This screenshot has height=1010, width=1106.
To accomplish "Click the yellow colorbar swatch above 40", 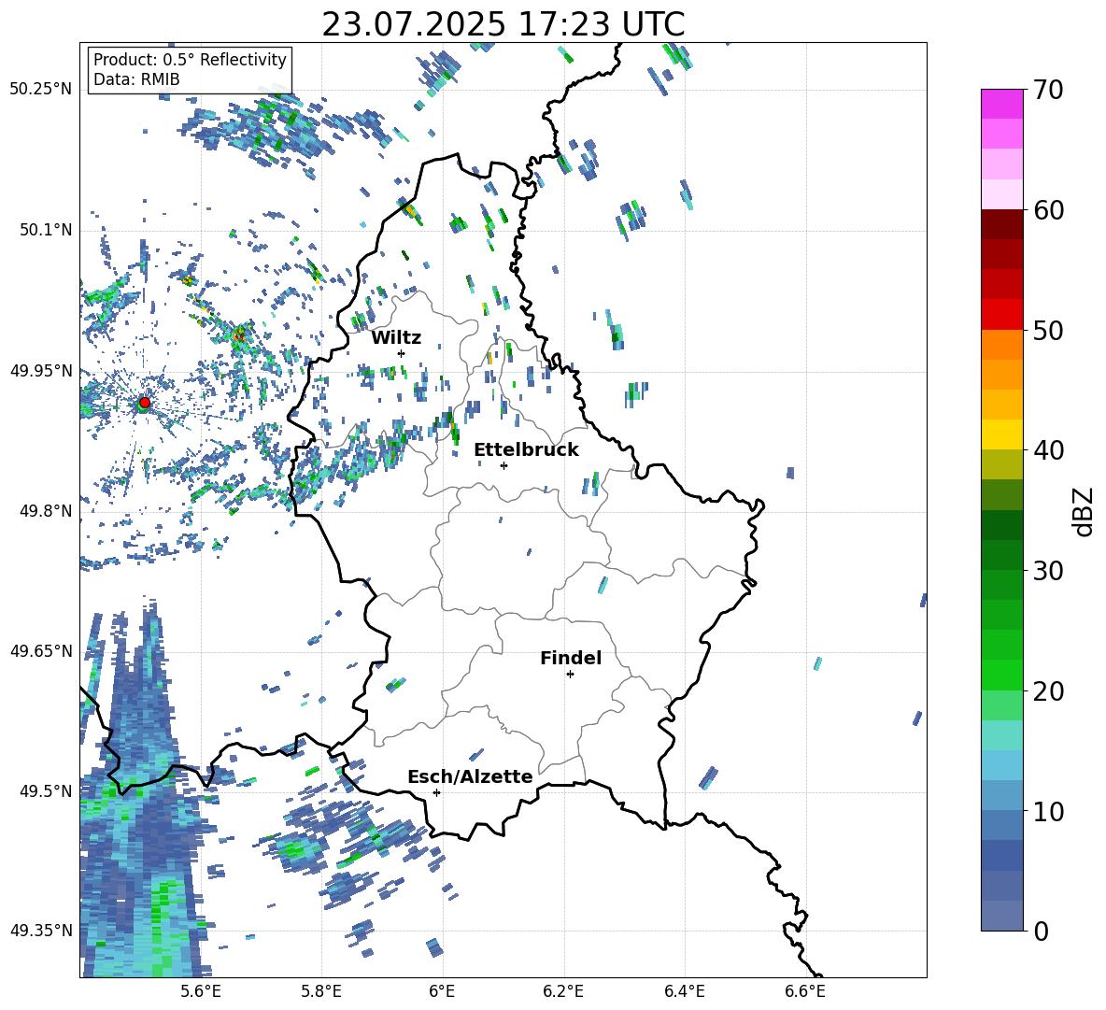I will 1001,434.
